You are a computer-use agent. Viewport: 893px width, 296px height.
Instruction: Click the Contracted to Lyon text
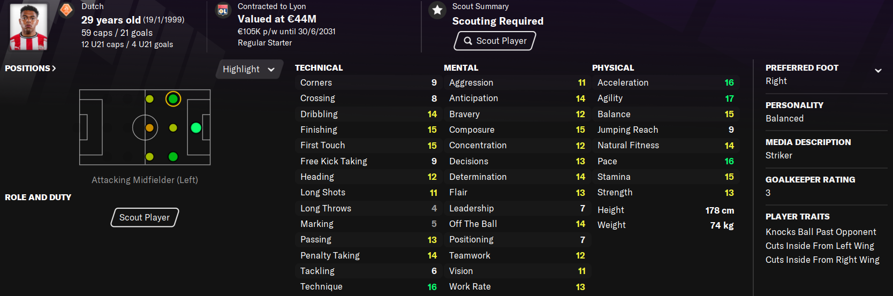[x=271, y=6]
